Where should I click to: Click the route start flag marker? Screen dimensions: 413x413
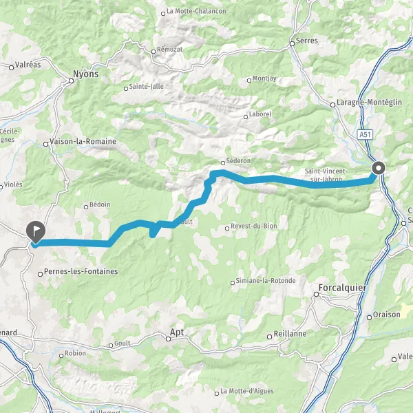pos(36,232)
